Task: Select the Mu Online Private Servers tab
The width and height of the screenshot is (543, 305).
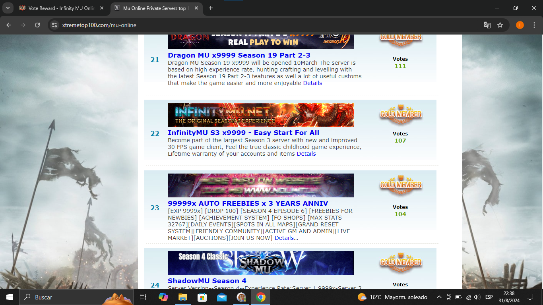Action: [157, 8]
